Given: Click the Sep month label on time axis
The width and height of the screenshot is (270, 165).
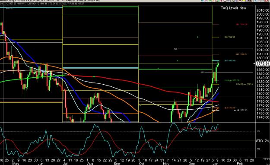Looking at the screenshot, I should tap(117, 163).
